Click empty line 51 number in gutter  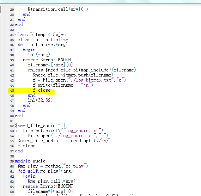click(12, 121)
